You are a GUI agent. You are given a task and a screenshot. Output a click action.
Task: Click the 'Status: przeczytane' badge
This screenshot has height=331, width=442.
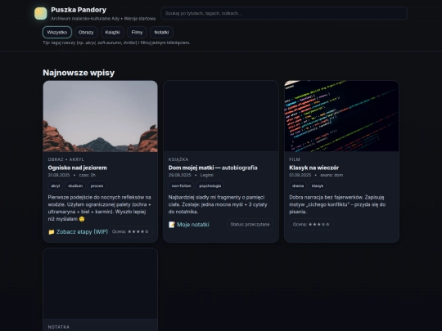point(250,224)
